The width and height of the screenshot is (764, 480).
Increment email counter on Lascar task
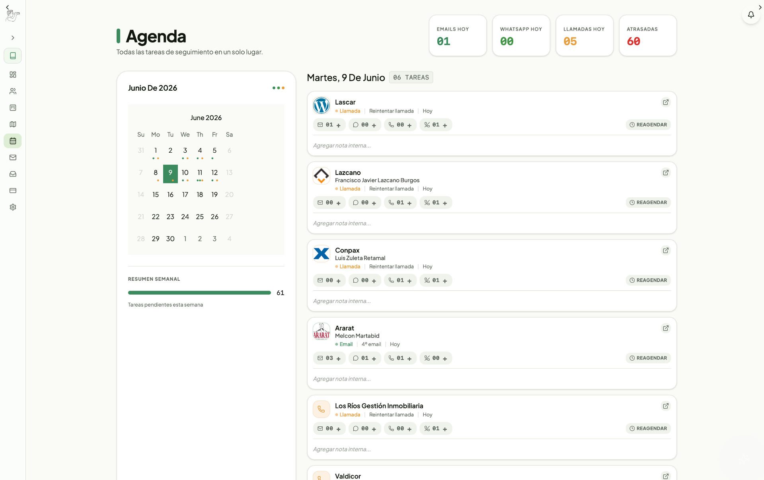pyautogui.click(x=339, y=125)
